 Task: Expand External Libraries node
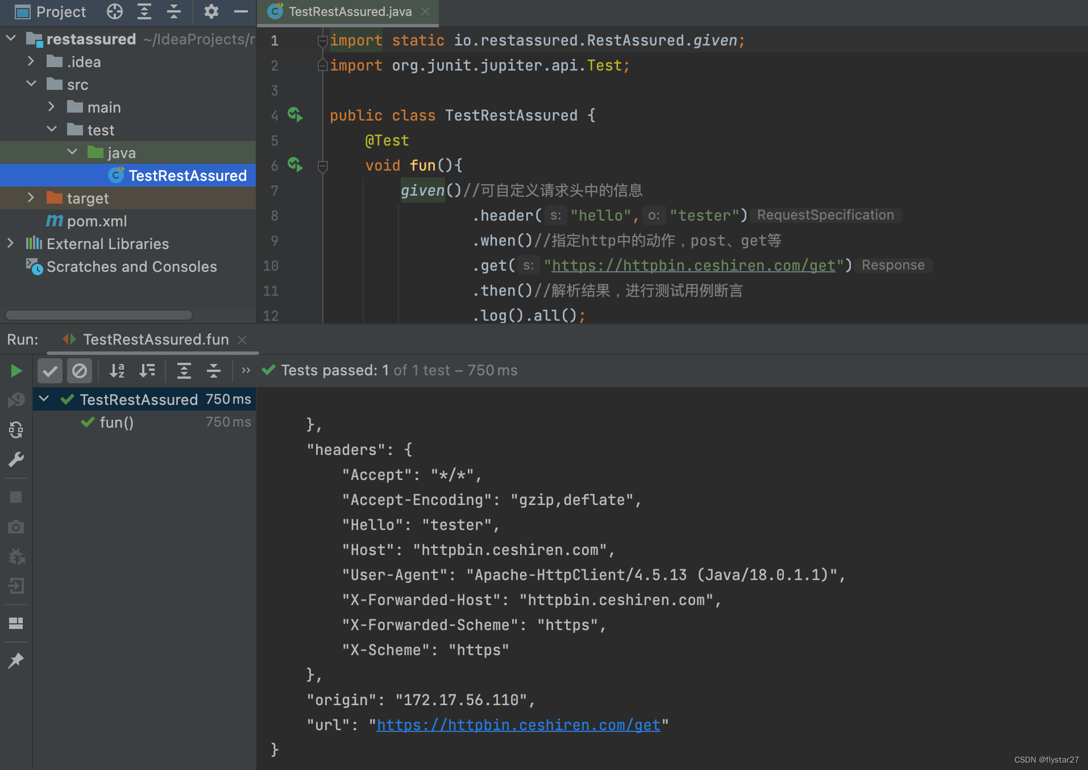coord(11,243)
